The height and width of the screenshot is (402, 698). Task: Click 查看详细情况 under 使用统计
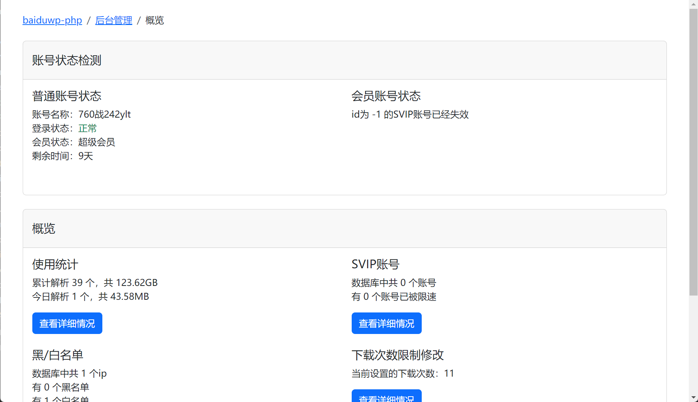(x=67, y=323)
